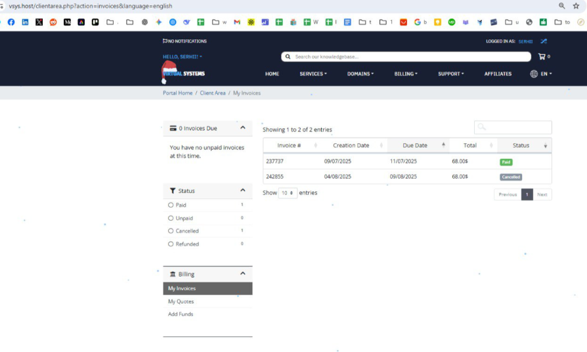Open the shopping cart icon
The width and height of the screenshot is (587, 352).
(542, 56)
